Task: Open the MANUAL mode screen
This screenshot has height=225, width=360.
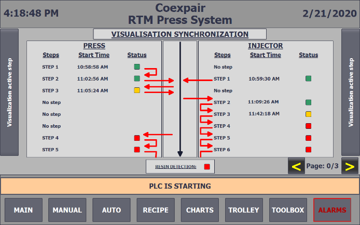Action: click(67, 210)
